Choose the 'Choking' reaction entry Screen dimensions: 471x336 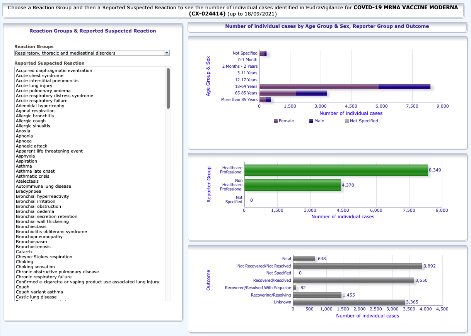24,262
